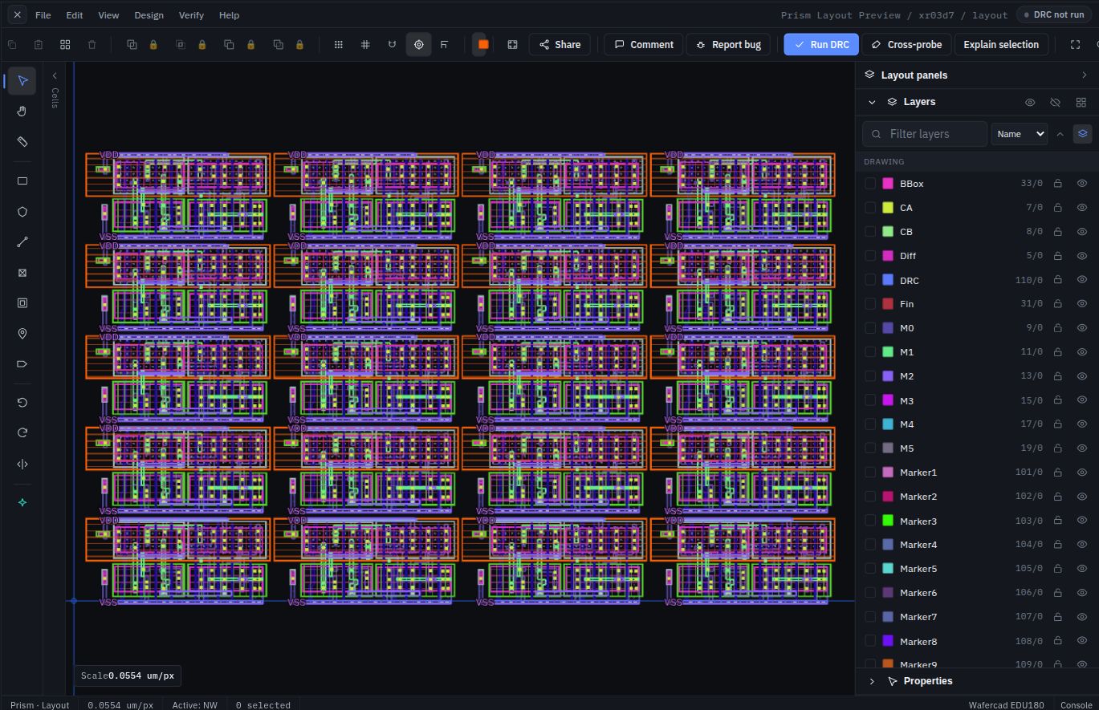Screen dimensions: 1099x710
Task: Open the Design menu
Action: click(149, 15)
